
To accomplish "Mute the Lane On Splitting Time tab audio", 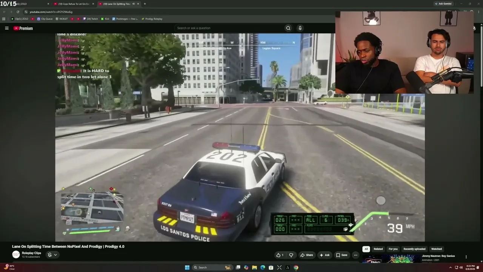I will (x=133, y=4).
